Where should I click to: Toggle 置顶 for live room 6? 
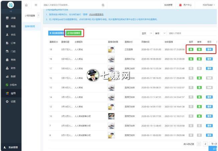click(191, 135)
